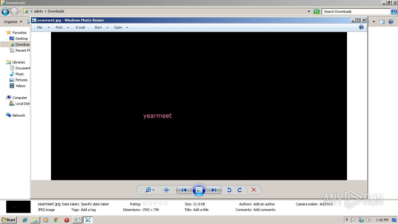The image size is (398, 224).
Task: Open the Music library
Action: pyautogui.click(x=20, y=74)
